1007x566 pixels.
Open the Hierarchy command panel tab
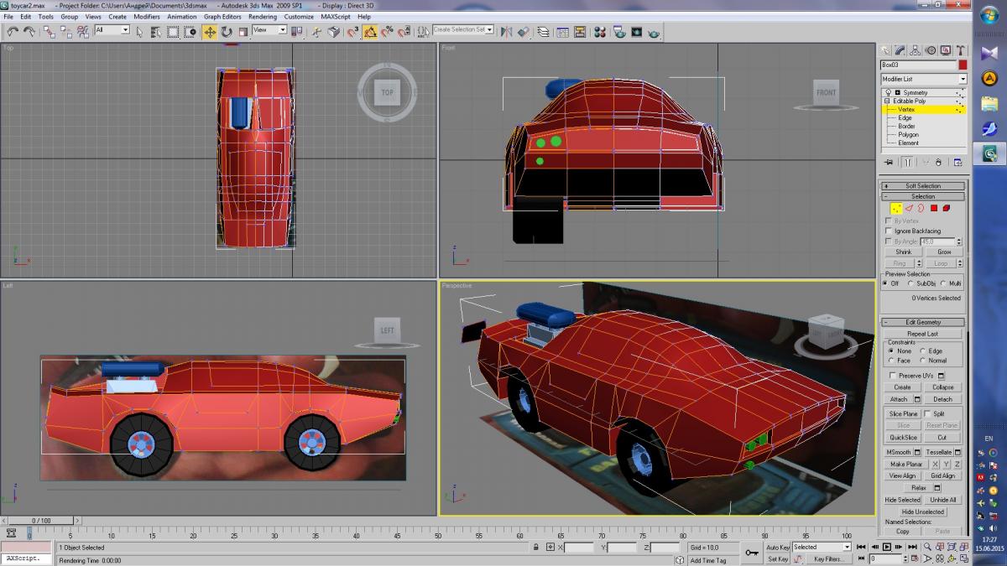[915, 50]
